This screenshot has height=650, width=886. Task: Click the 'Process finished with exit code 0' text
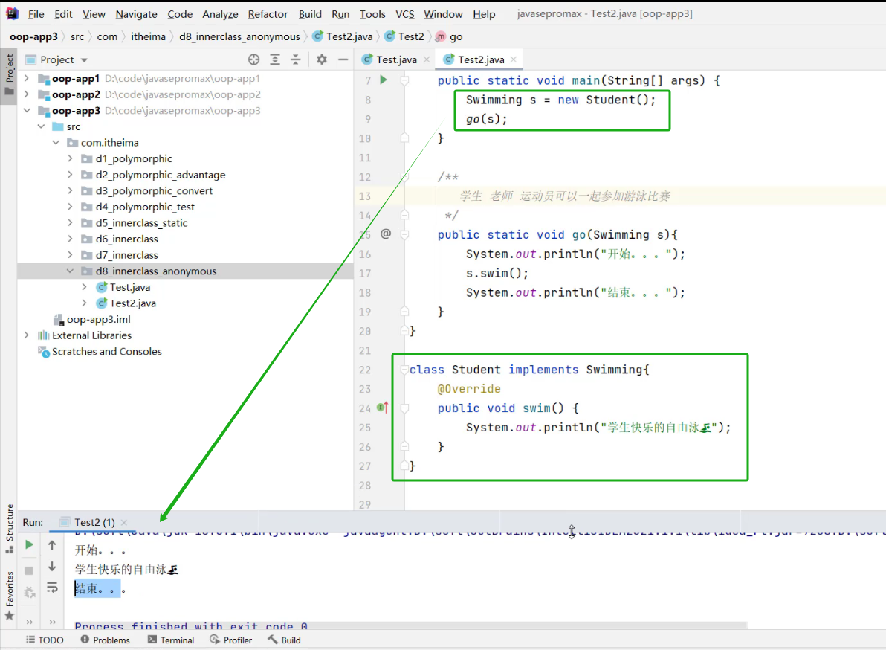pos(191,626)
